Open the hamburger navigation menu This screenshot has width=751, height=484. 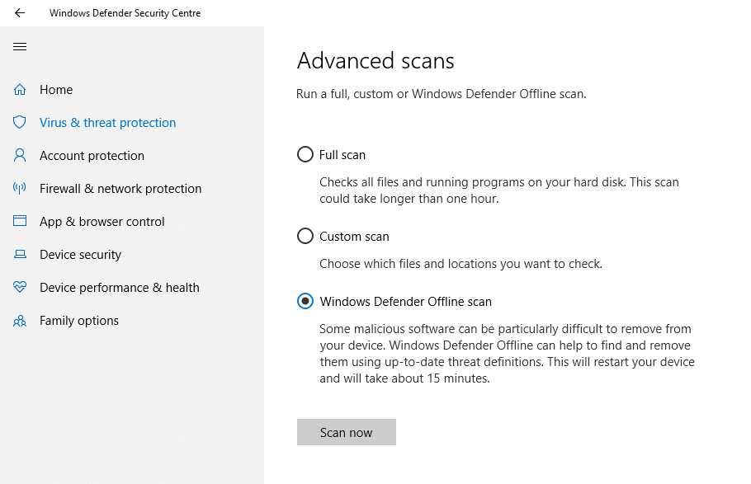click(20, 46)
